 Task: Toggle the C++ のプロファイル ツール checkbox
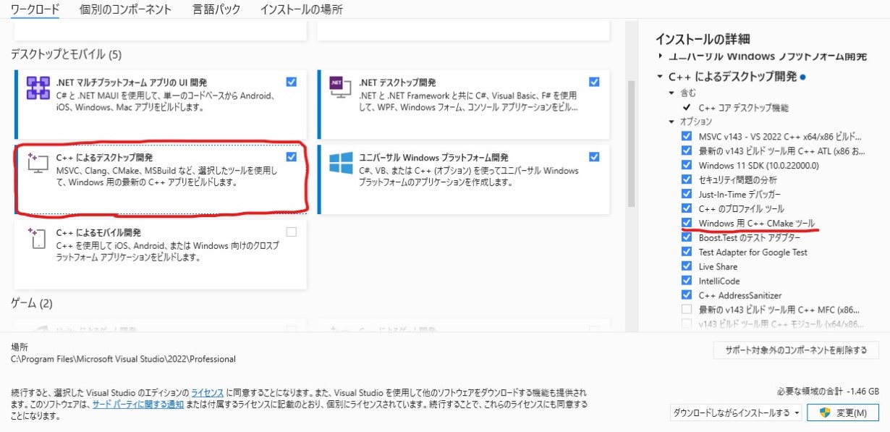[686, 208]
